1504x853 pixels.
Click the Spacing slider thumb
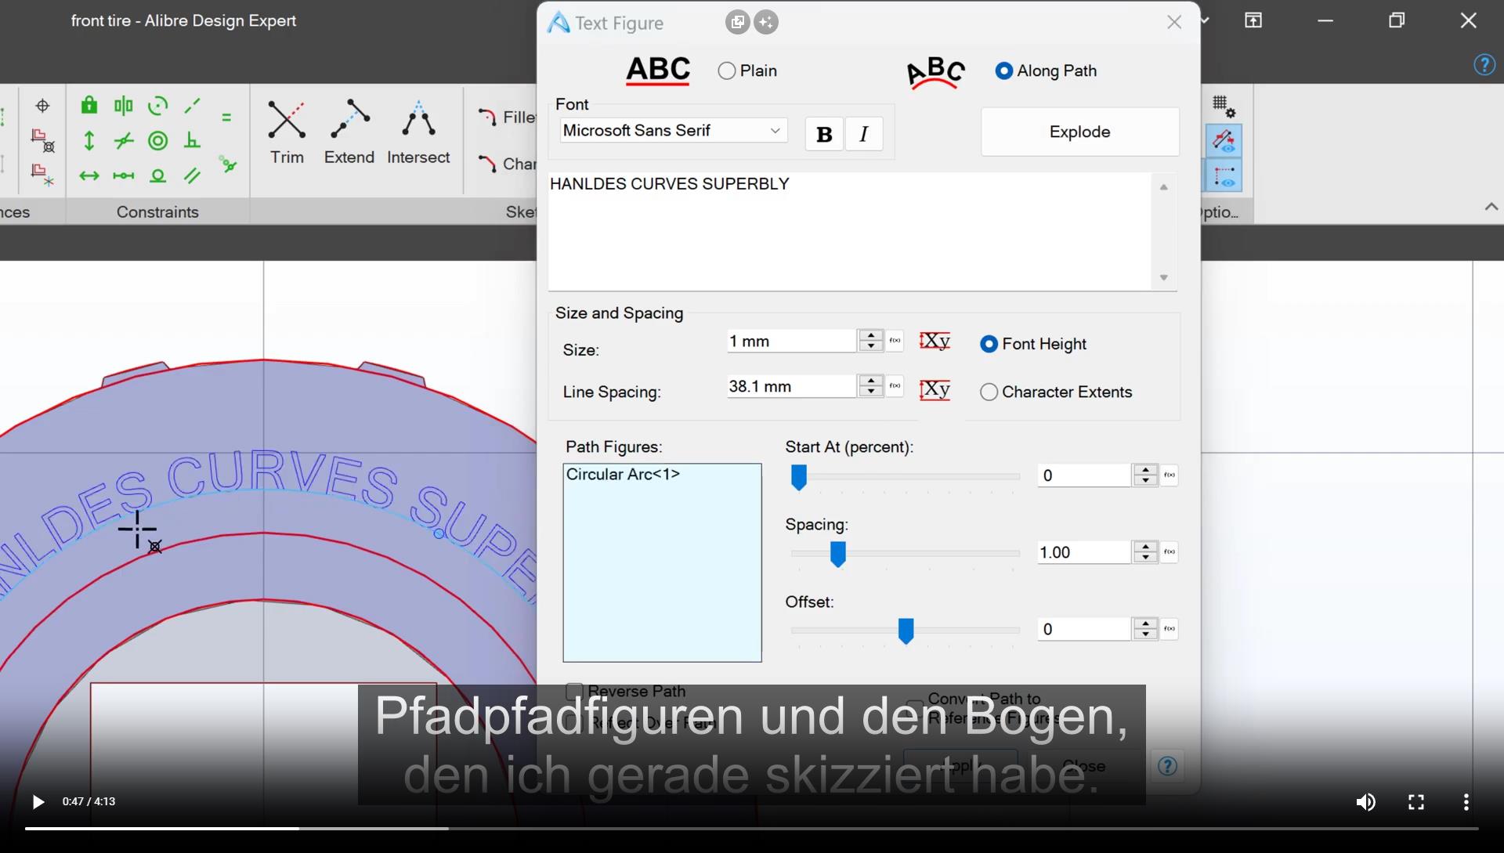pyautogui.click(x=837, y=554)
